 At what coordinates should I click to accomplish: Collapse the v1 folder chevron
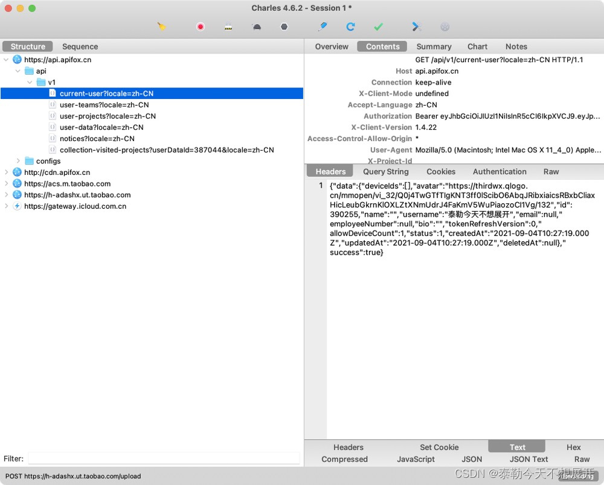[x=30, y=82]
